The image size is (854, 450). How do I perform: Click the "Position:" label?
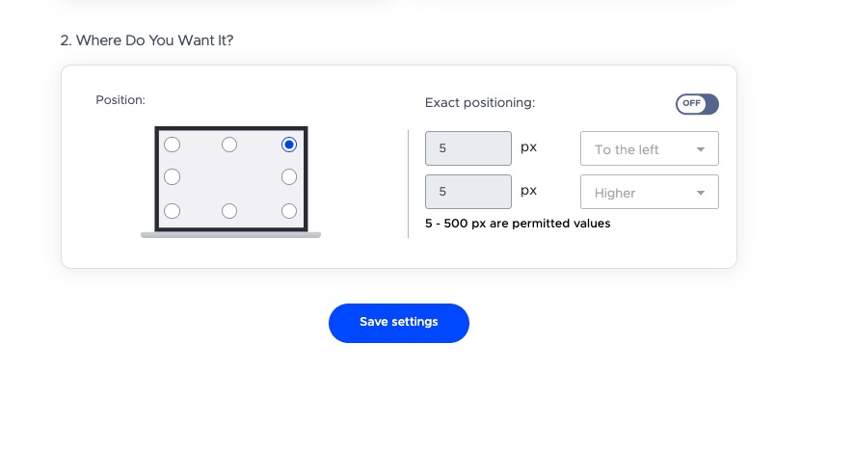(120, 99)
